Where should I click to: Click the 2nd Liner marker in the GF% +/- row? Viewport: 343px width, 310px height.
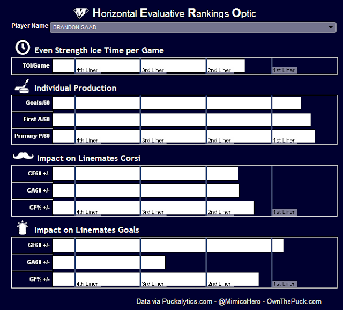pyautogui.click(x=219, y=284)
